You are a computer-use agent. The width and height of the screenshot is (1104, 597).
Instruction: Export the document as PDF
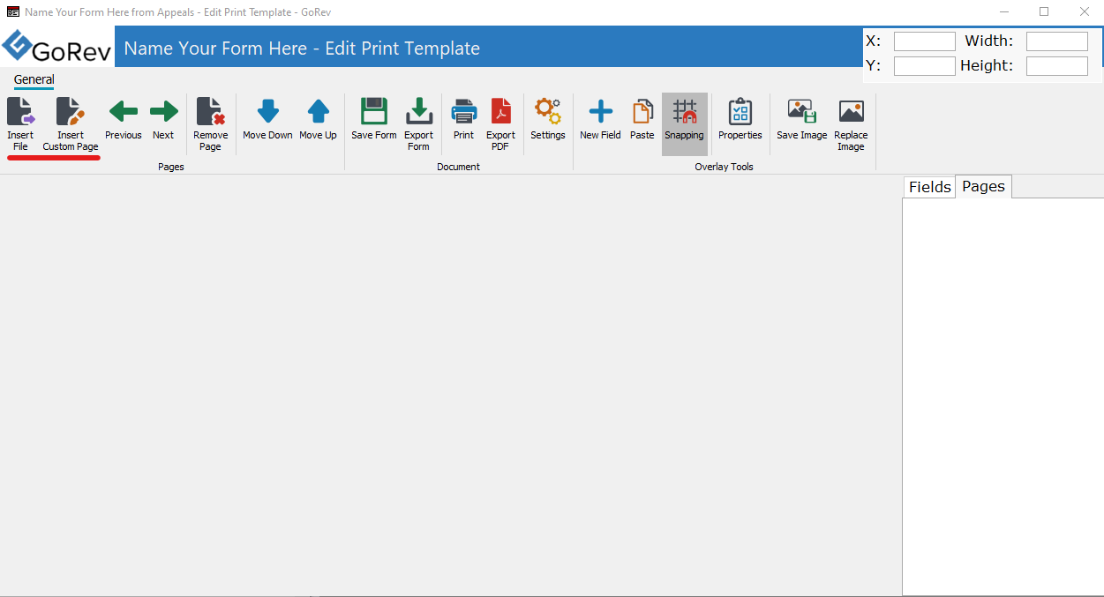(500, 123)
